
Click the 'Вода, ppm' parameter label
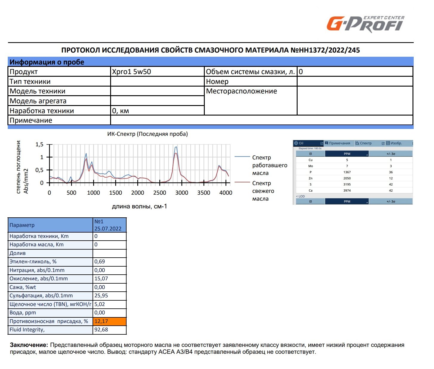(x=23, y=313)
